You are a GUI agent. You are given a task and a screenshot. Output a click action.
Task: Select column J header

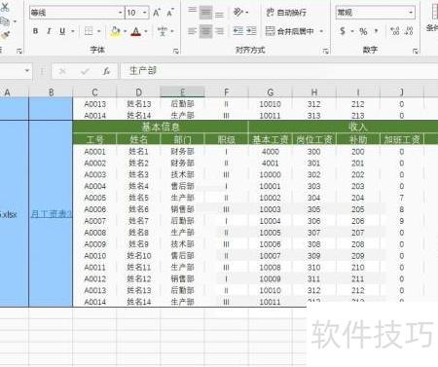coord(402,92)
